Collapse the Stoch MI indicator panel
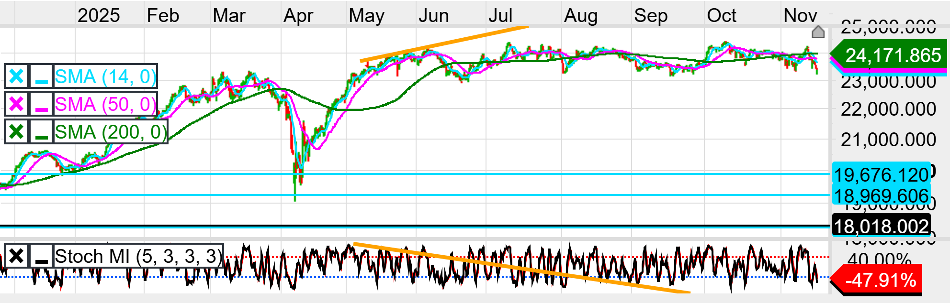The image size is (950, 303). [42, 257]
